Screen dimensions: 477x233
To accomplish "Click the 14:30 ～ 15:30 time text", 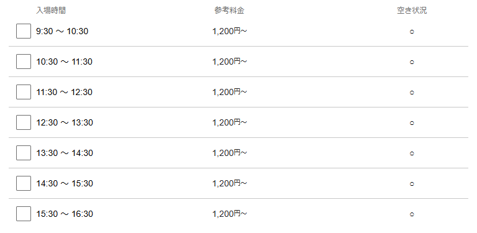I will 65,183.
